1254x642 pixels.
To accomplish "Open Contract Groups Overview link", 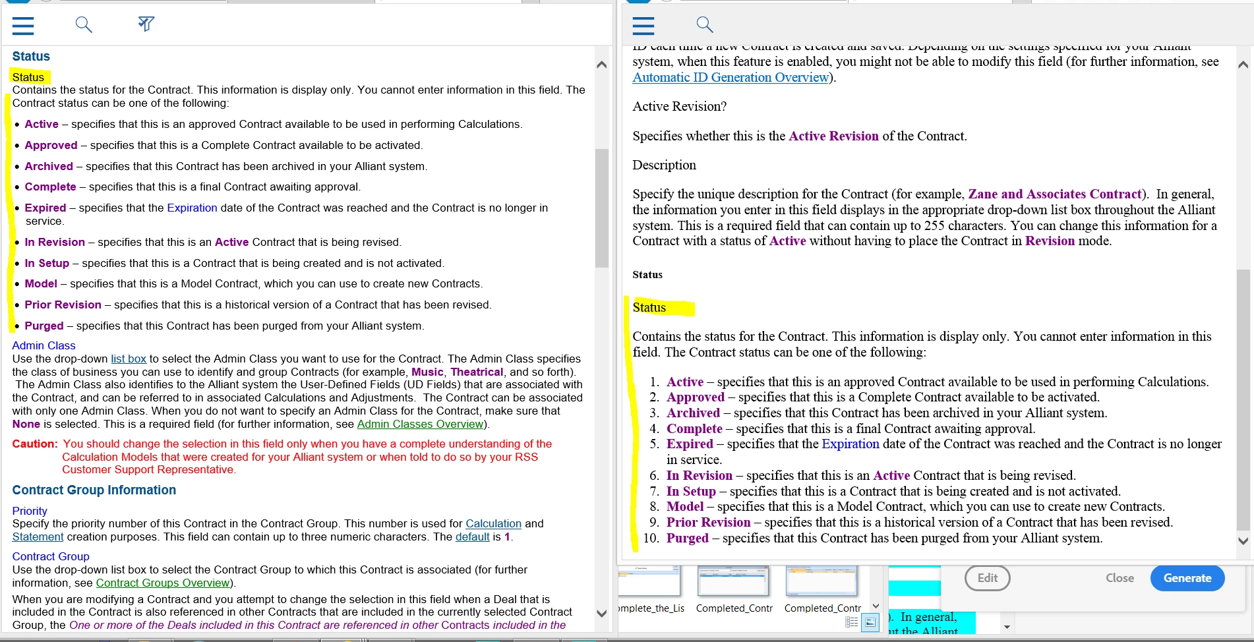I will point(163,583).
